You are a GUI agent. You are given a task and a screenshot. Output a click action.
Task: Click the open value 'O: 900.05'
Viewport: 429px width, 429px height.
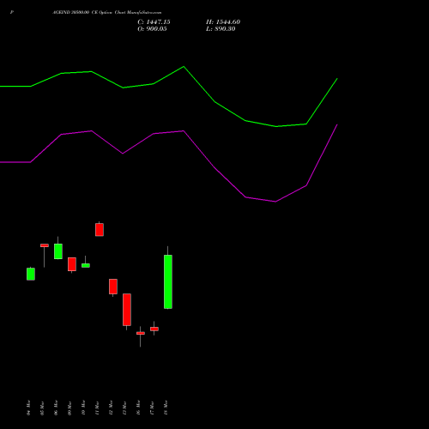pos(152,29)
